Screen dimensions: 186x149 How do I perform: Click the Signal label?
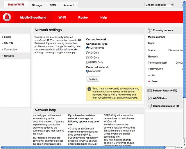click(x=152, y=43)
